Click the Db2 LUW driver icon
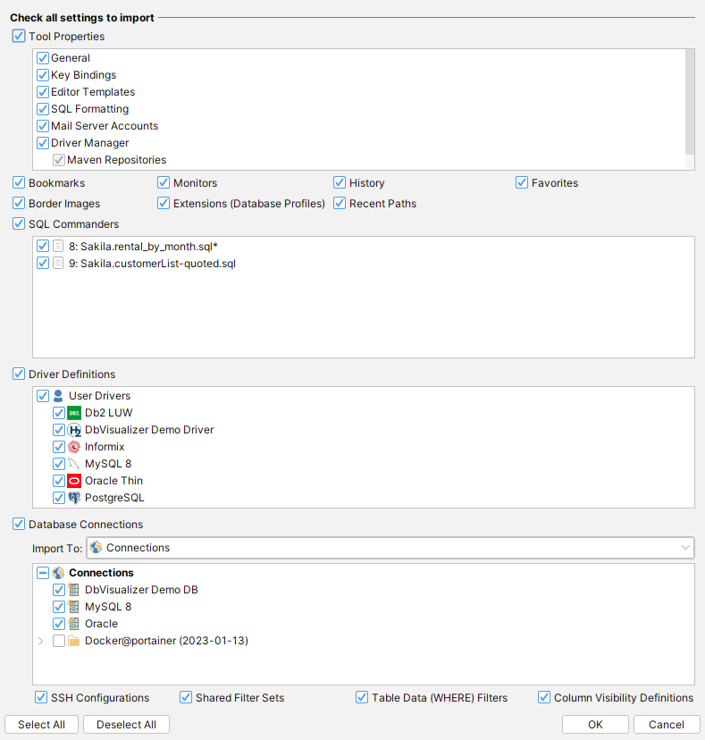The image size is (705, 740). (x=74, y=413)
